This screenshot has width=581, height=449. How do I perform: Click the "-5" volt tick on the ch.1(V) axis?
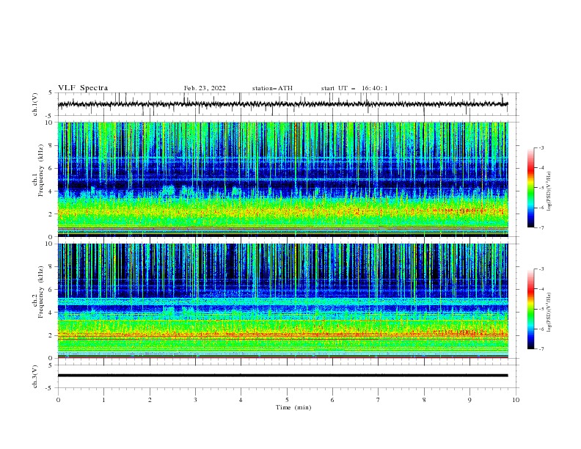[50, 116]
